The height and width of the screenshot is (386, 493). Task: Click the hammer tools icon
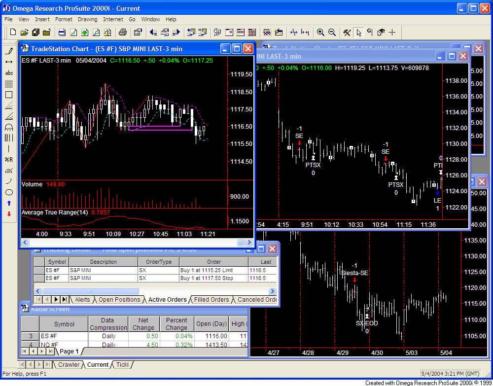coord(347,32)
